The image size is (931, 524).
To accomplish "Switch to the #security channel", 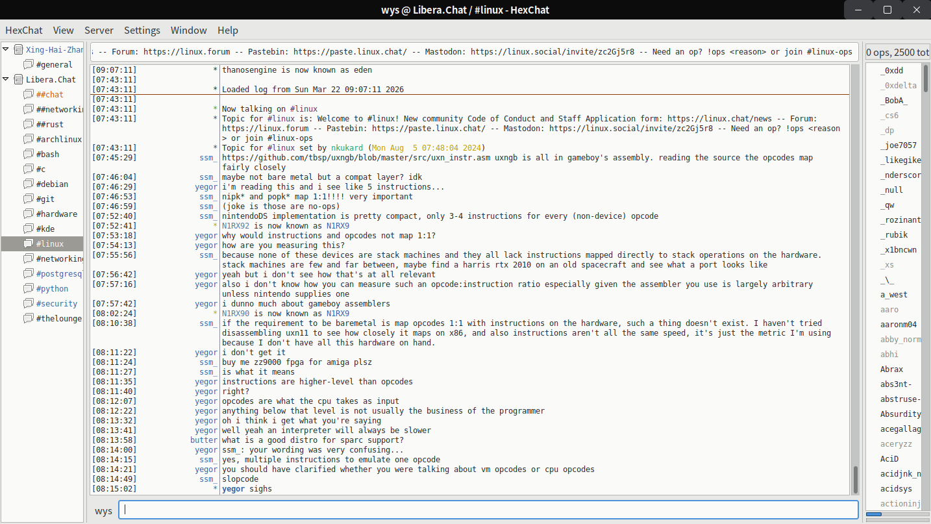I will (x=56, y=304).
